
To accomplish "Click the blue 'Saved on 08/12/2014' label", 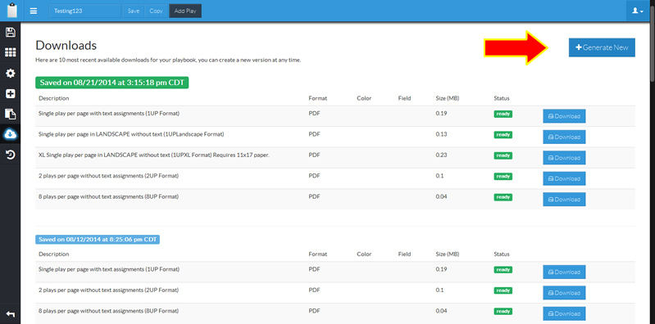I will click(98, 240).
